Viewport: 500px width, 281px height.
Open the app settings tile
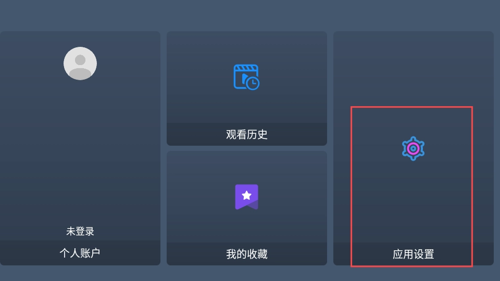tap(413, 148)
